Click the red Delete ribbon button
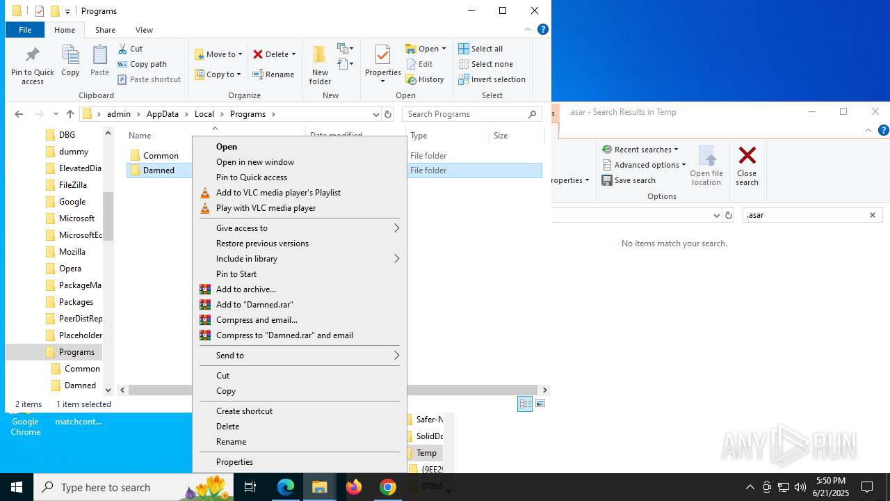This screenshot has height=501, width=890. (x=274, y=54)
